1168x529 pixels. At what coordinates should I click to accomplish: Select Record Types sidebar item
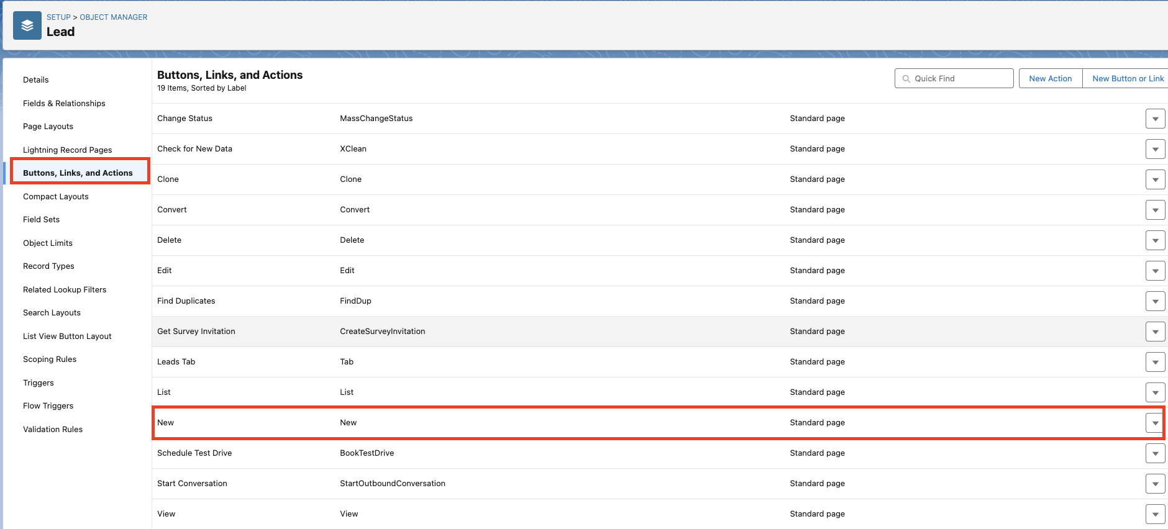click(x=48, y=266)
